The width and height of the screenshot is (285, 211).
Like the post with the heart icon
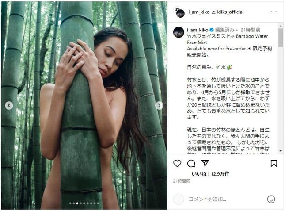coord(177,163)
